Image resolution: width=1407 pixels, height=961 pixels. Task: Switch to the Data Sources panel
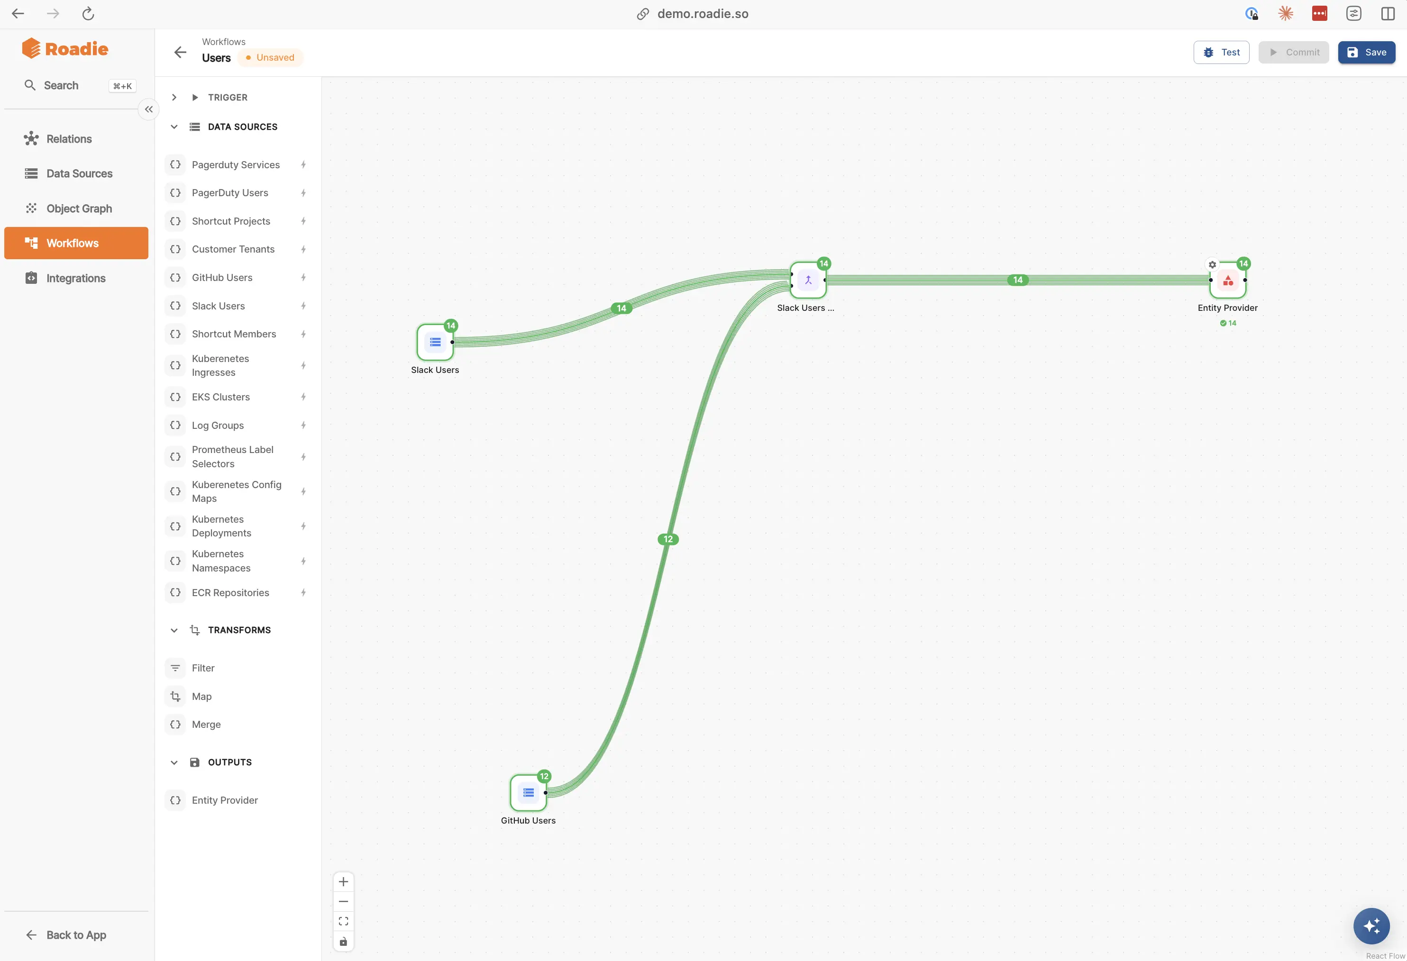pyautogui.click(x=79, y=174)
